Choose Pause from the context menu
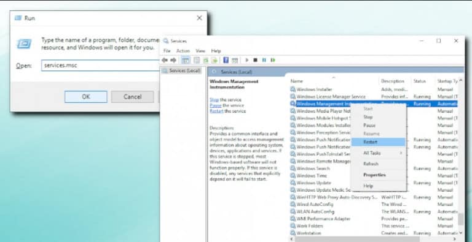 click(379, 126)
